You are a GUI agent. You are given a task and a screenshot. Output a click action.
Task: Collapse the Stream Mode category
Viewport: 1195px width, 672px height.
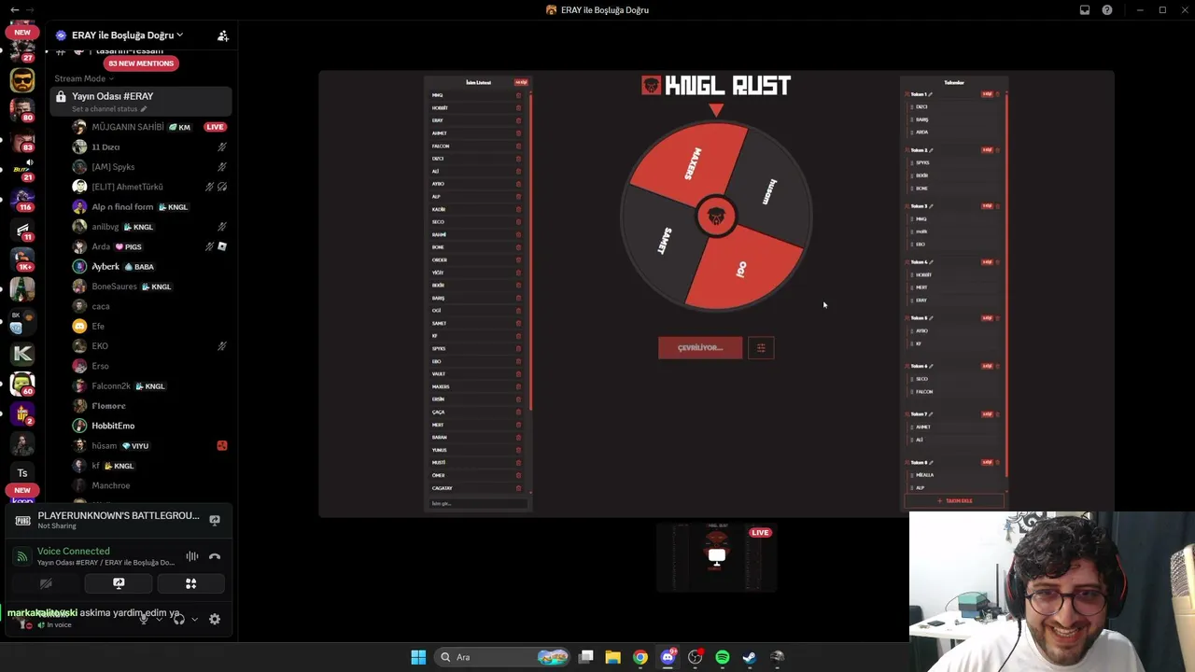(x=84, y=78)
